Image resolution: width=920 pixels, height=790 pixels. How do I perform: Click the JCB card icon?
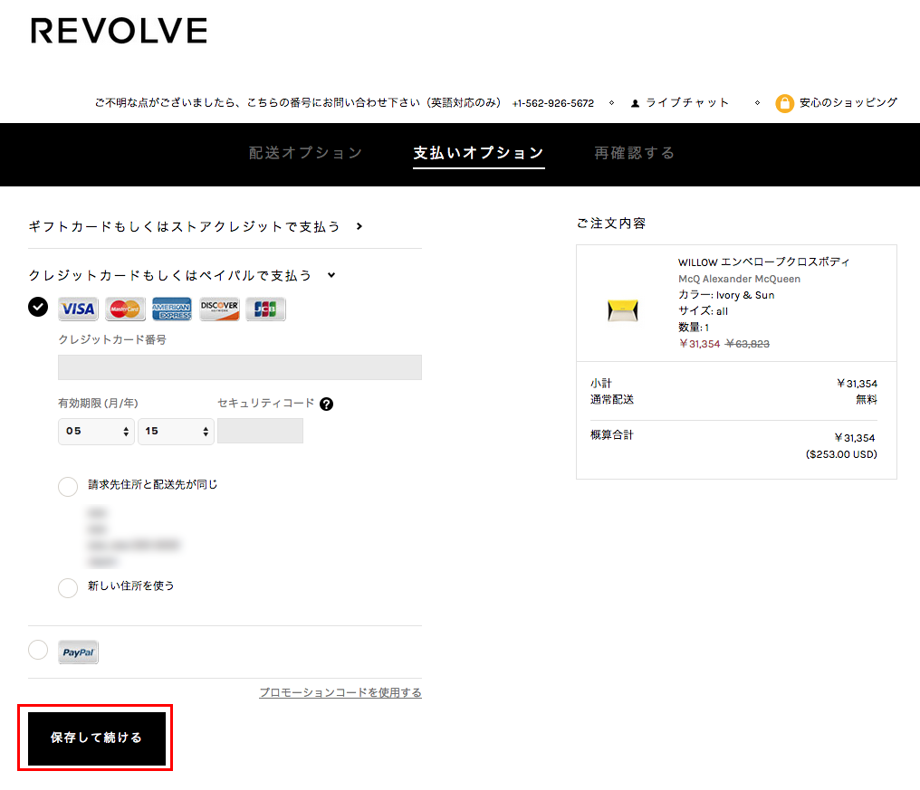click(x=266, y=309)
